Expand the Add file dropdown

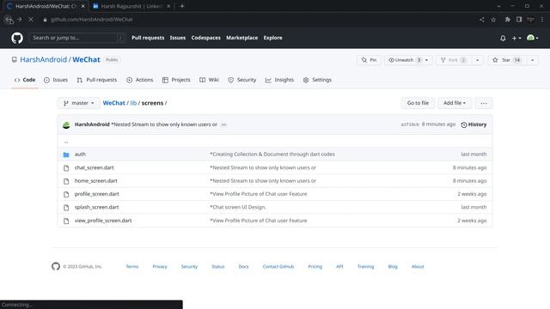pyautogui.click(x=455, y=103)
